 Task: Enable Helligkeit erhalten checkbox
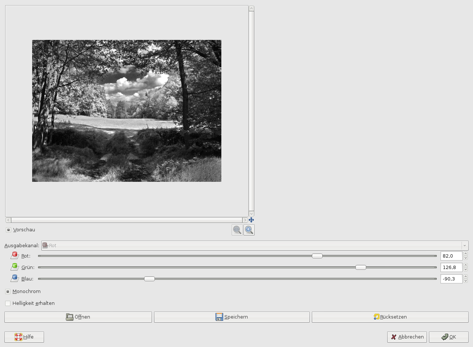point(8,303)
